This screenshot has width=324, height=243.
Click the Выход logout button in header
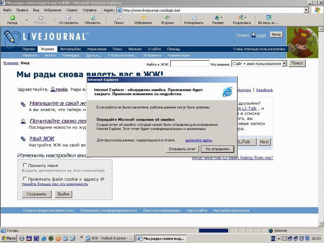(276, 34)
